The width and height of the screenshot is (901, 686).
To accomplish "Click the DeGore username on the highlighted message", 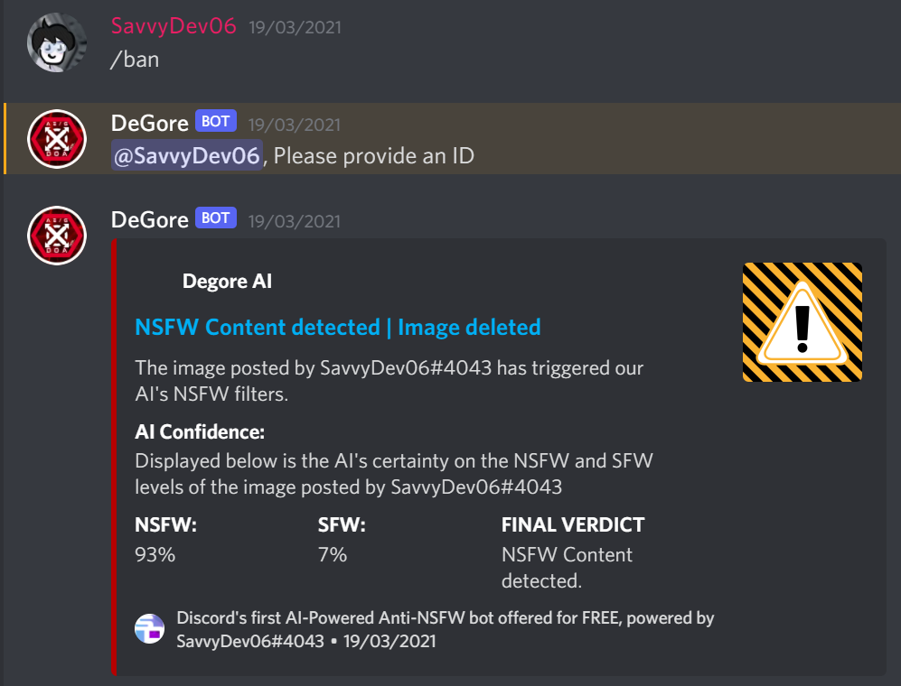I will (x=149, y=123).
